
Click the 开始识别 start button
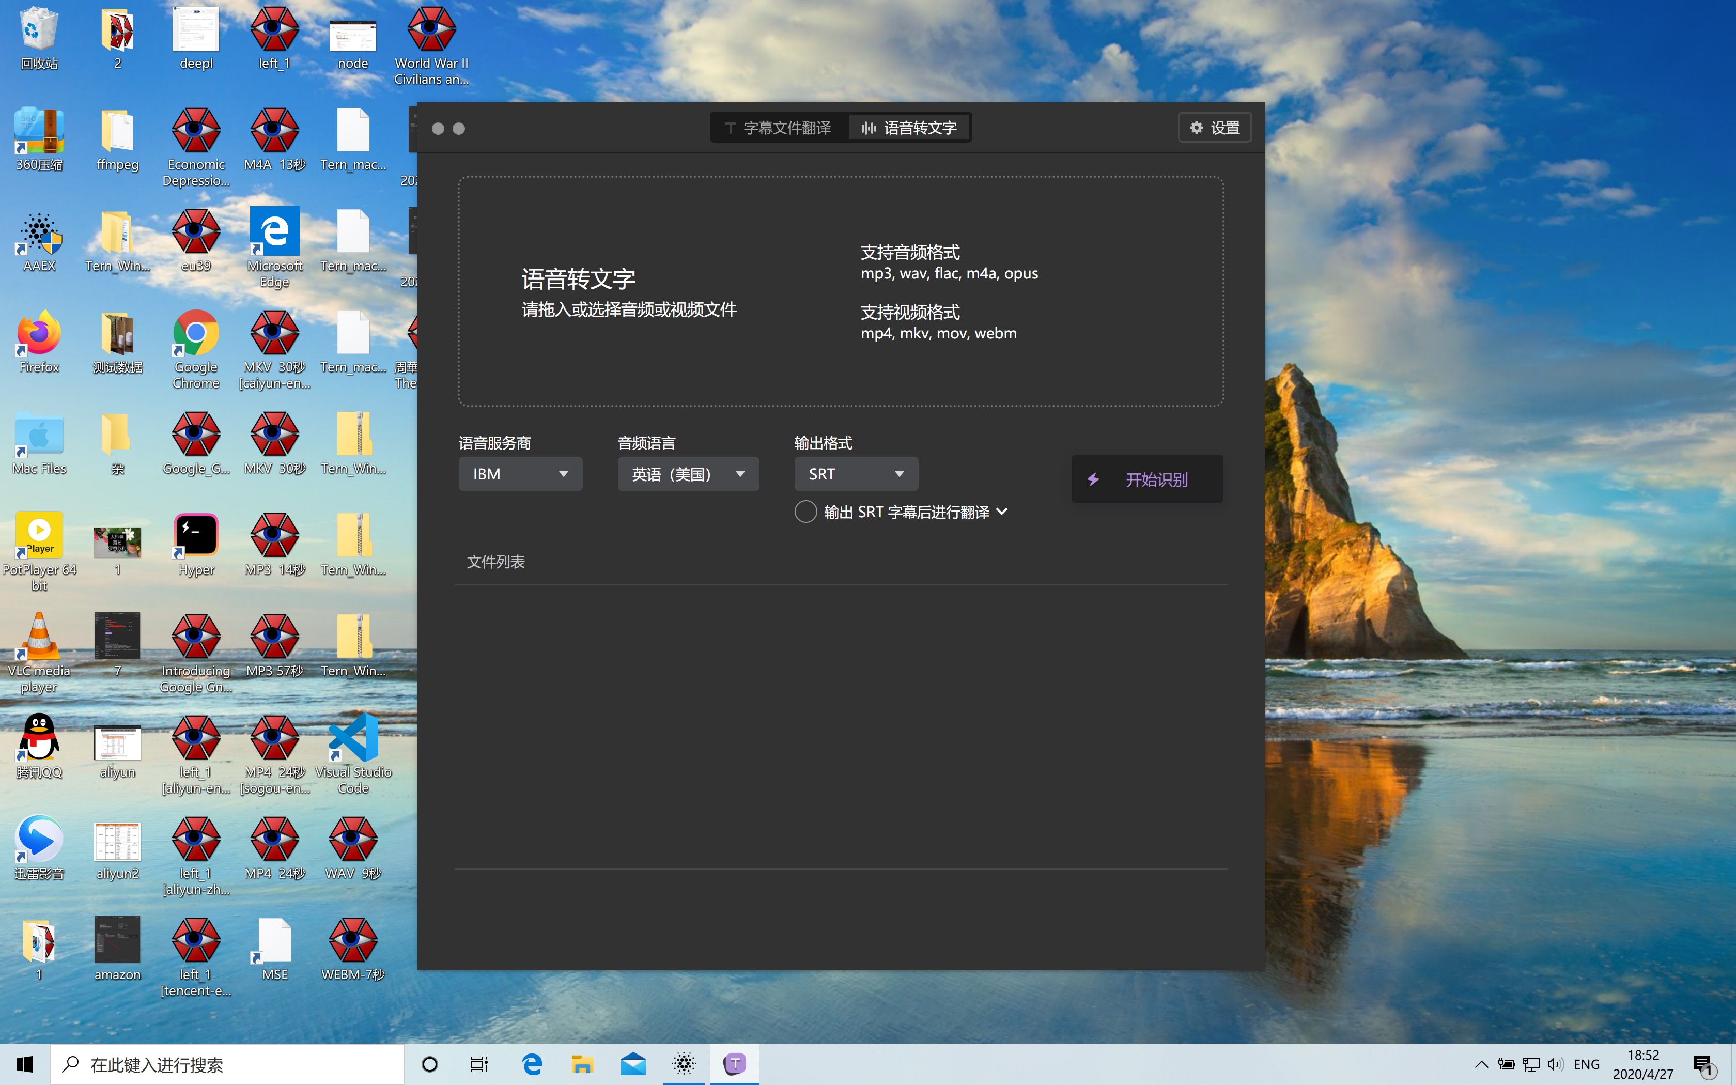tap(1146, 478)
